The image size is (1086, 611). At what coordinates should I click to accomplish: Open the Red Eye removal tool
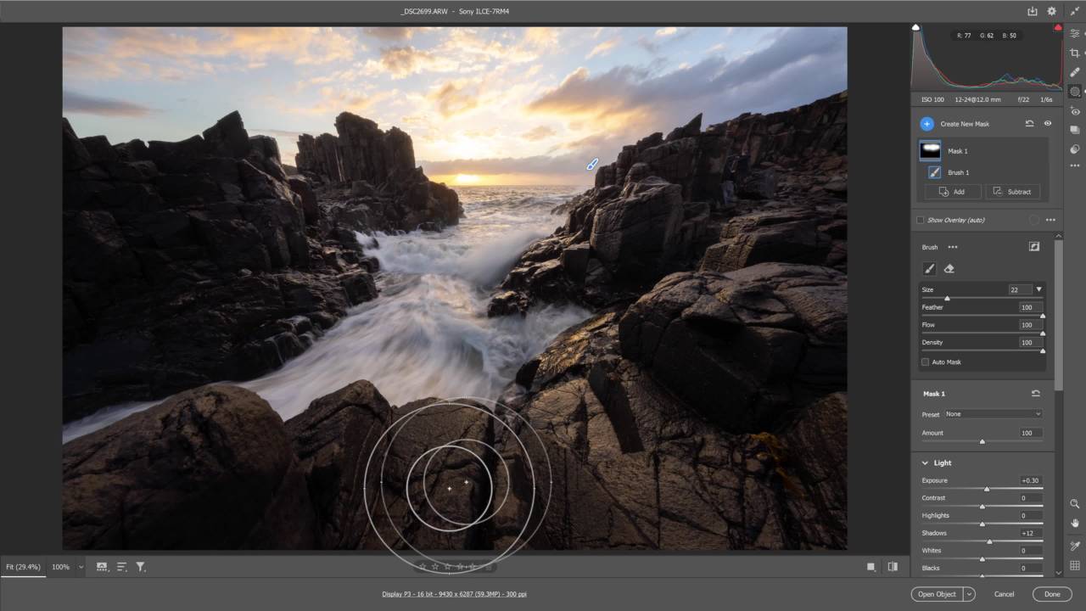click(x=1075, y=111)
